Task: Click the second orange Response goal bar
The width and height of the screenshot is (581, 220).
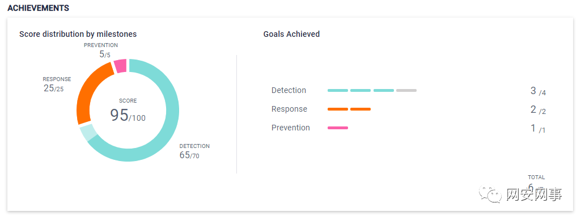Action: click(361, 109)
